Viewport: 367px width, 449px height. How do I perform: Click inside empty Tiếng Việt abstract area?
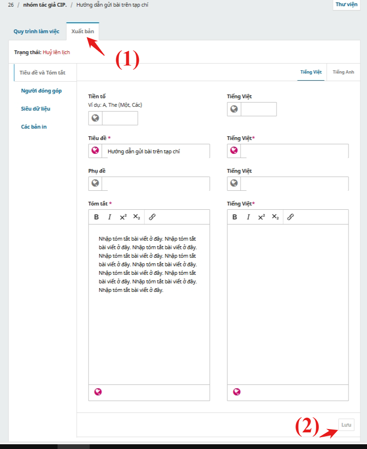click(x=288, y=304)
